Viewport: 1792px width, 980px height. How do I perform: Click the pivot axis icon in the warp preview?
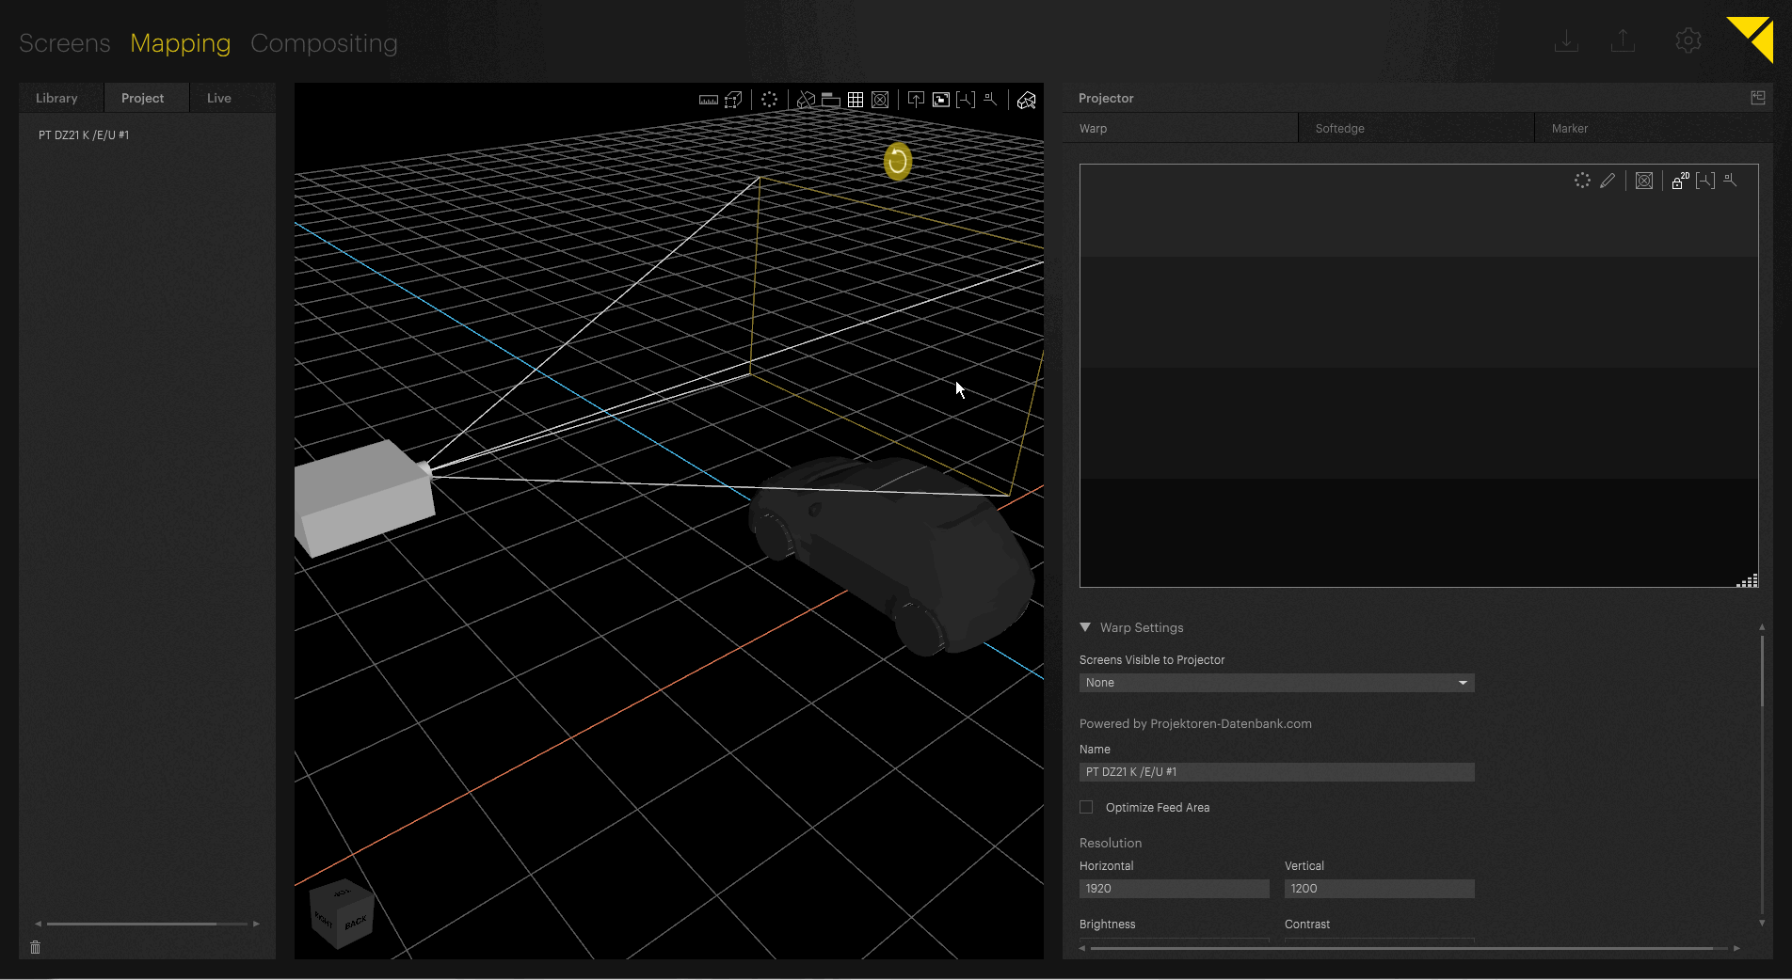click(1730, 180)
